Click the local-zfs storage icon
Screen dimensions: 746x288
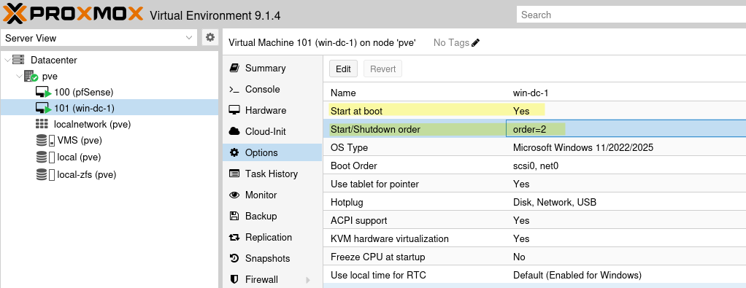45,174
